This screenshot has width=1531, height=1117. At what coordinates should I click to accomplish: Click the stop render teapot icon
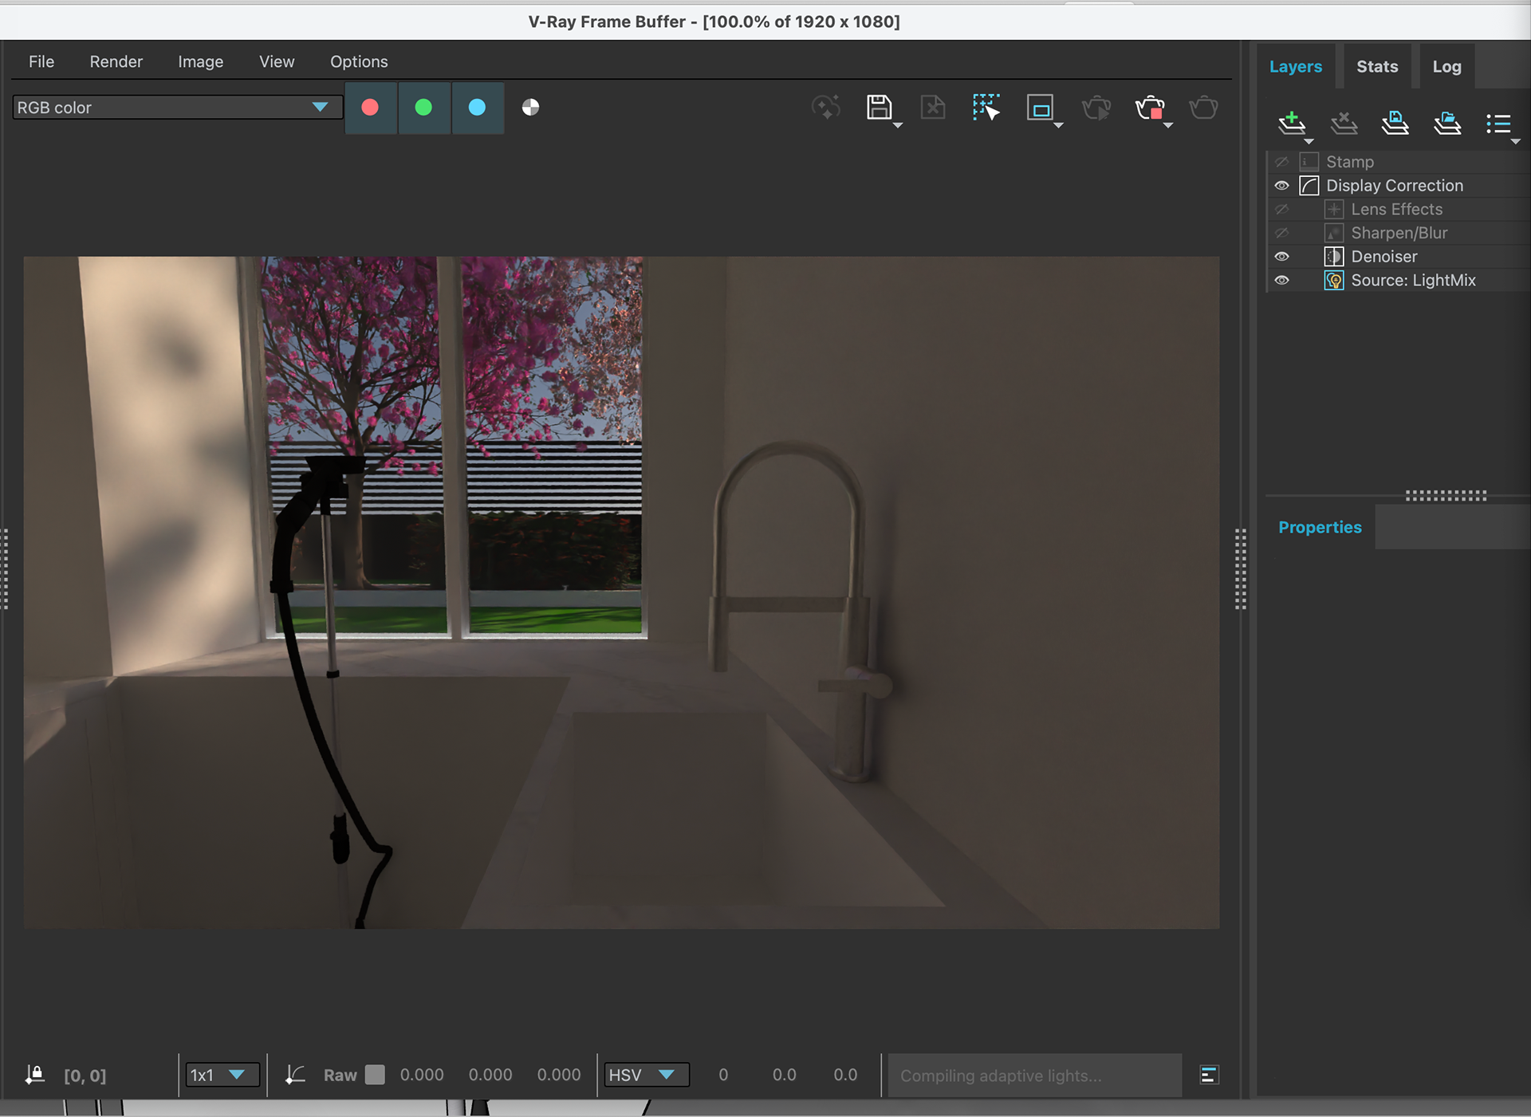(x=1150, y=108)
